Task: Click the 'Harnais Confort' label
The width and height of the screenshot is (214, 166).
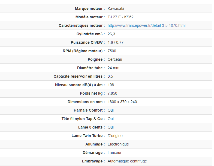Action: [x=89, y=110]
